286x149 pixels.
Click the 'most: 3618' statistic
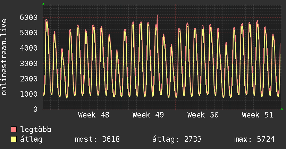click(97, 139)
